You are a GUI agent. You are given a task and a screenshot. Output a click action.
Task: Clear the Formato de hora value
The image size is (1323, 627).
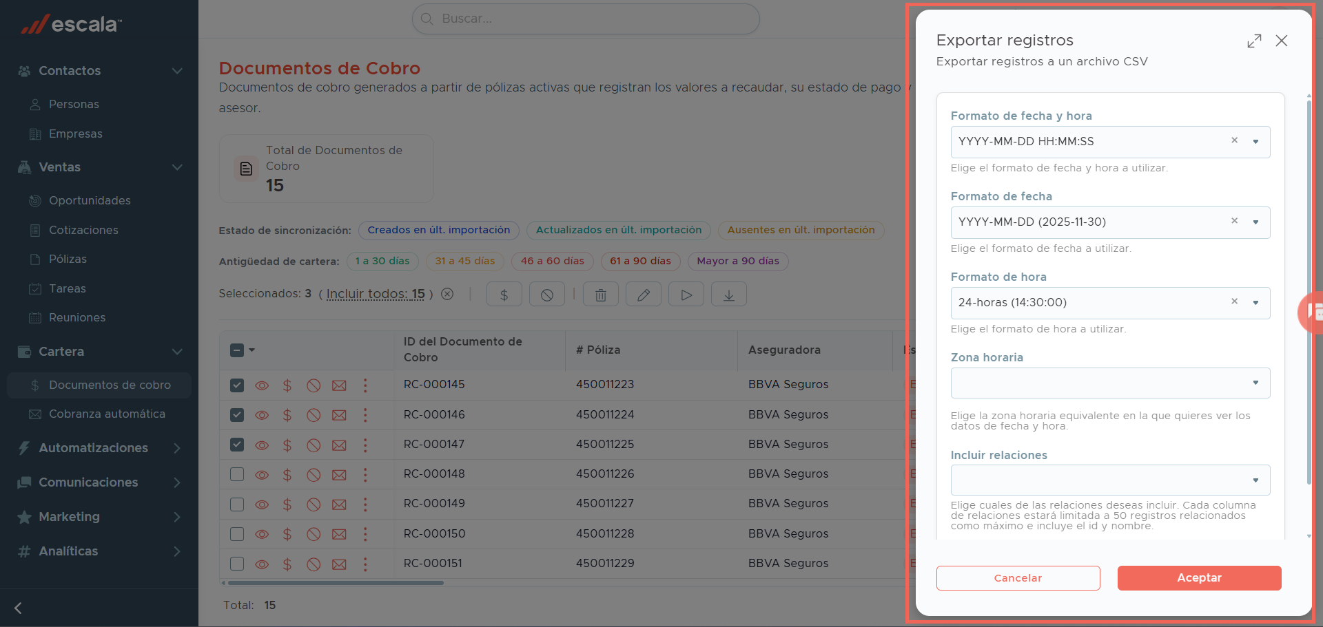click(x=1235, y=301)
